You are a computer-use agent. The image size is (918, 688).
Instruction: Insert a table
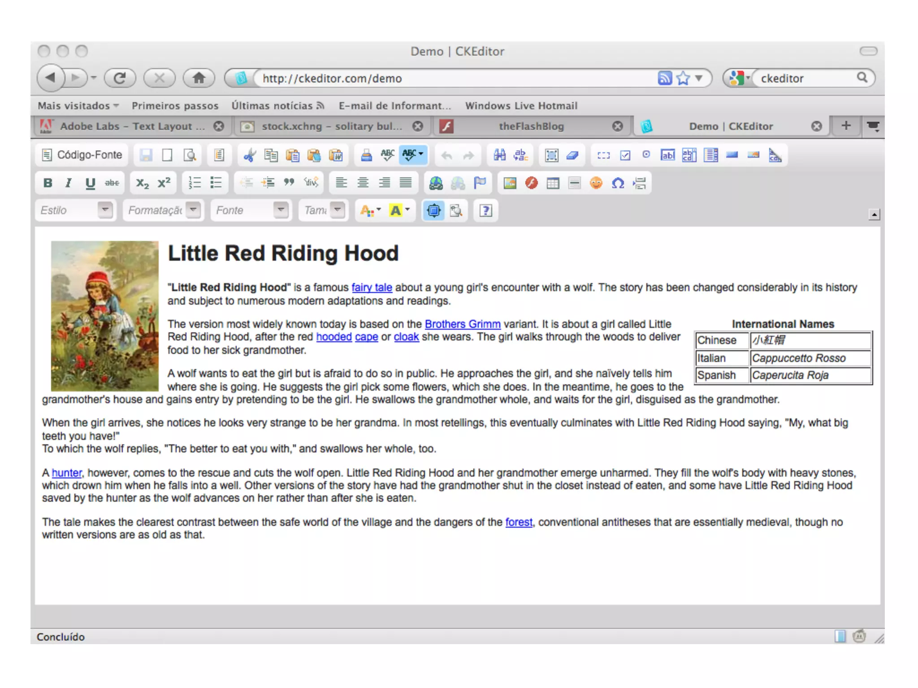pos(553,183)
